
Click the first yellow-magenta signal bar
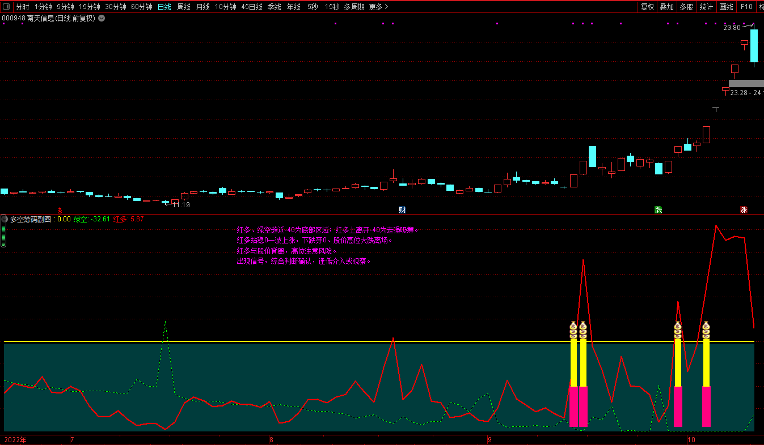(x=573, y=384)
